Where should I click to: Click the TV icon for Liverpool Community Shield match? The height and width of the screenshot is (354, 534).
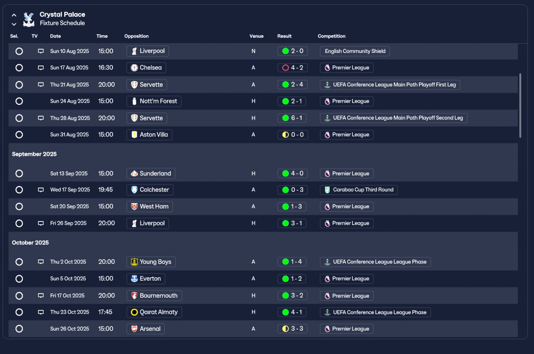(x=41, y=51)
